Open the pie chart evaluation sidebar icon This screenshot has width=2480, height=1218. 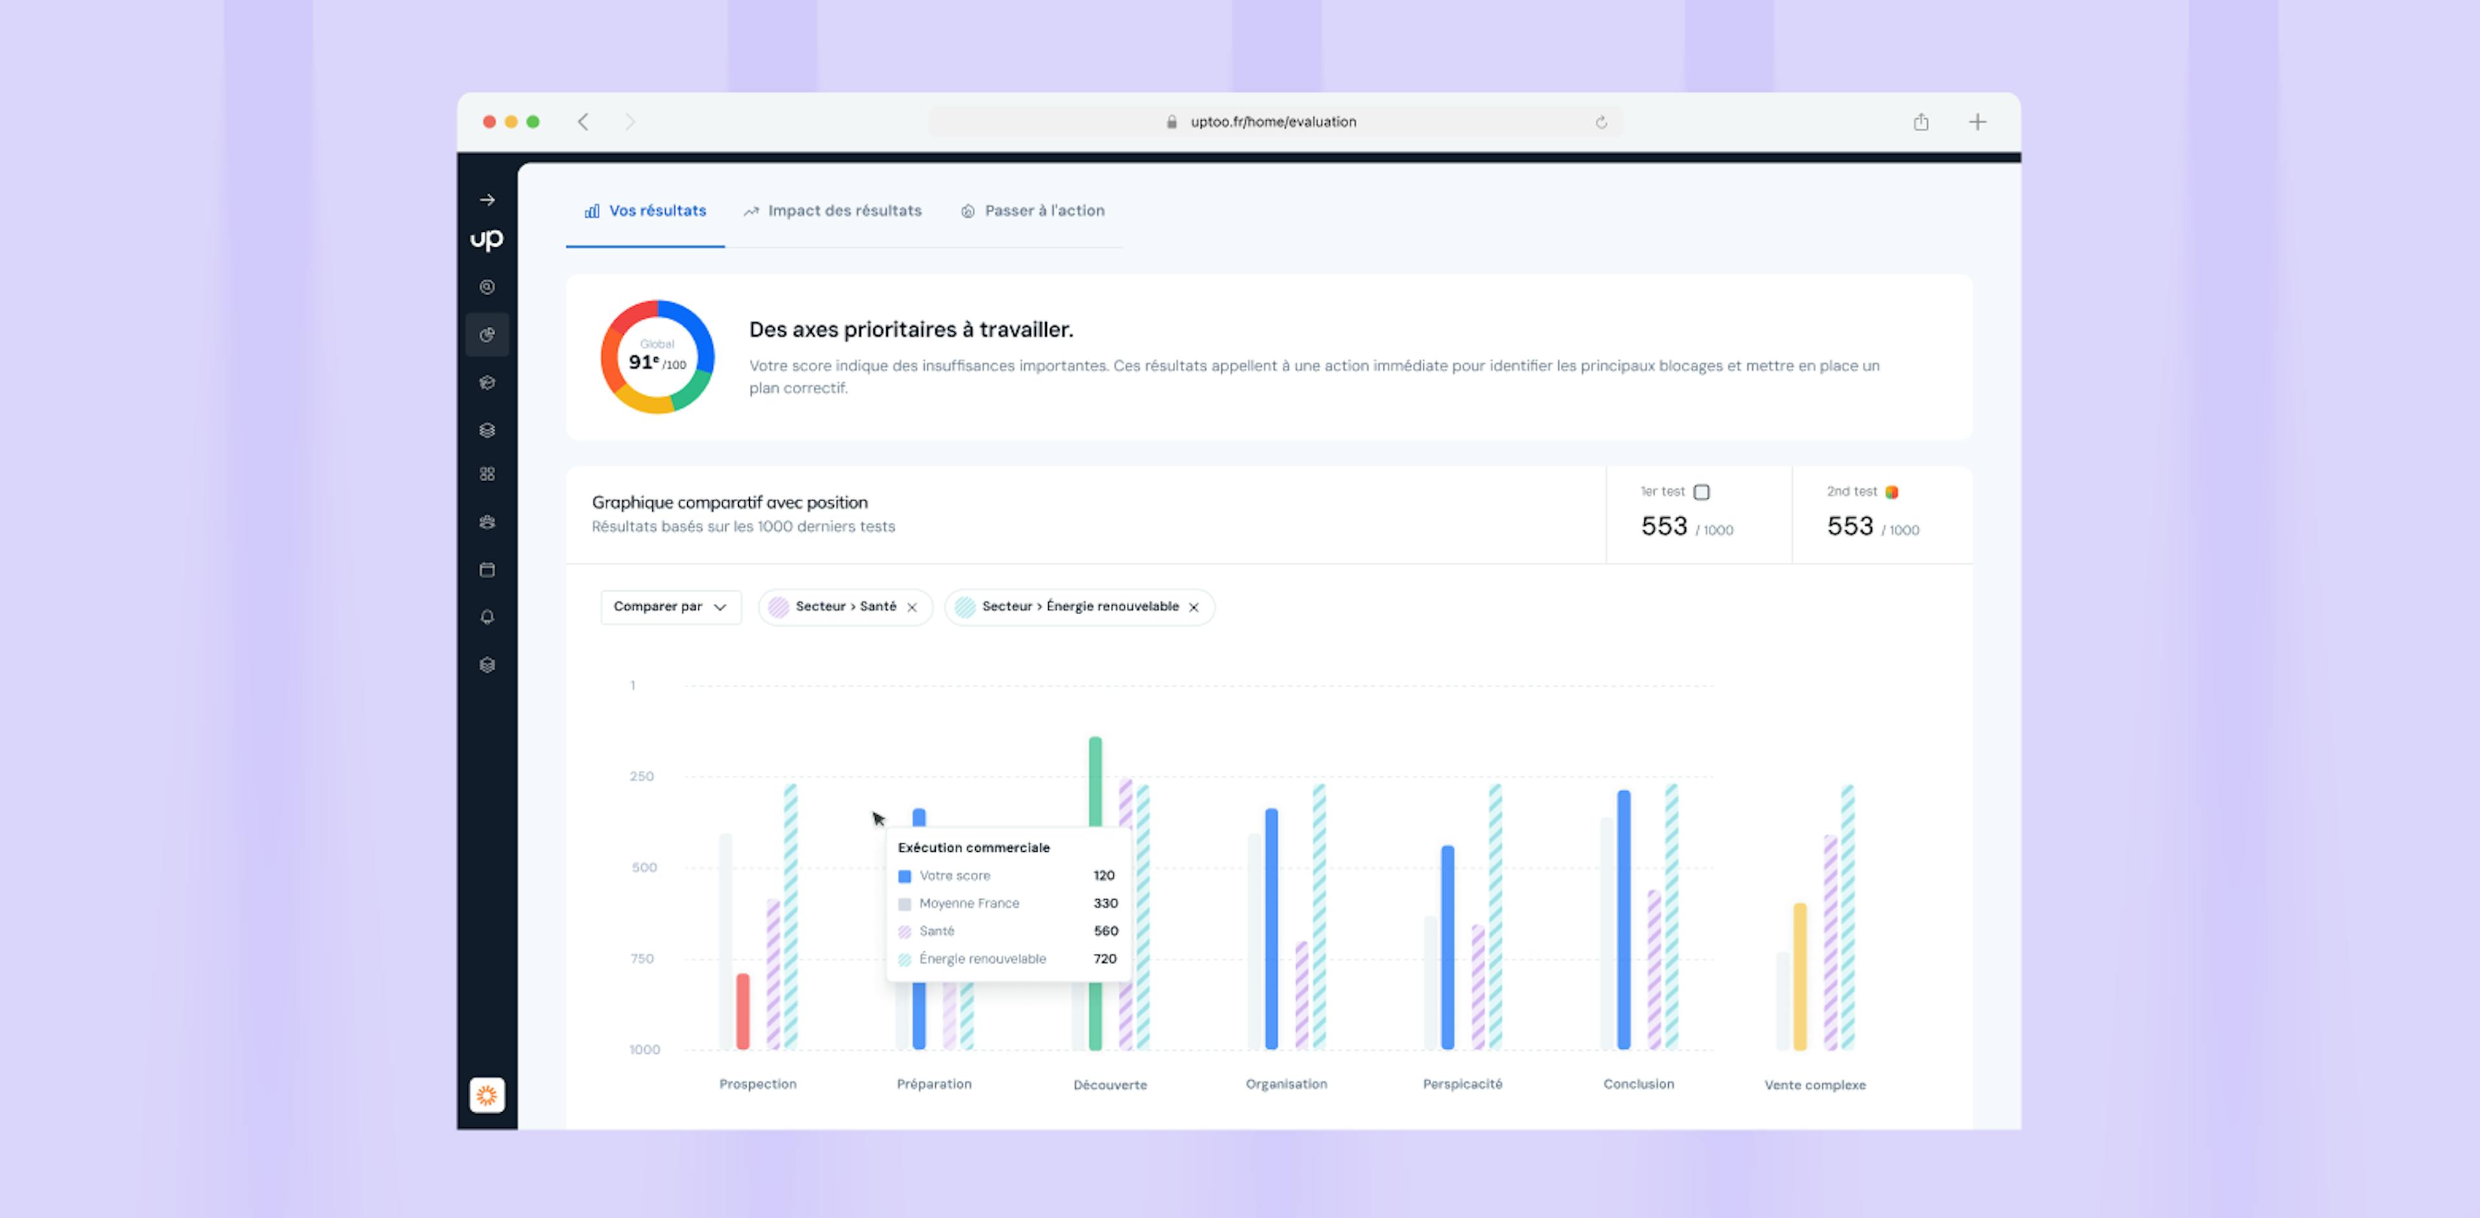[x=487, y=335]
